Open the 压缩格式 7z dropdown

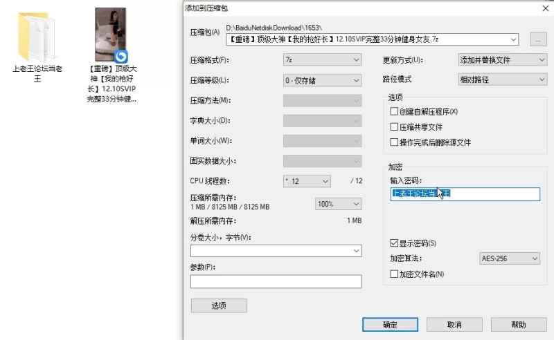pos(322,60)
